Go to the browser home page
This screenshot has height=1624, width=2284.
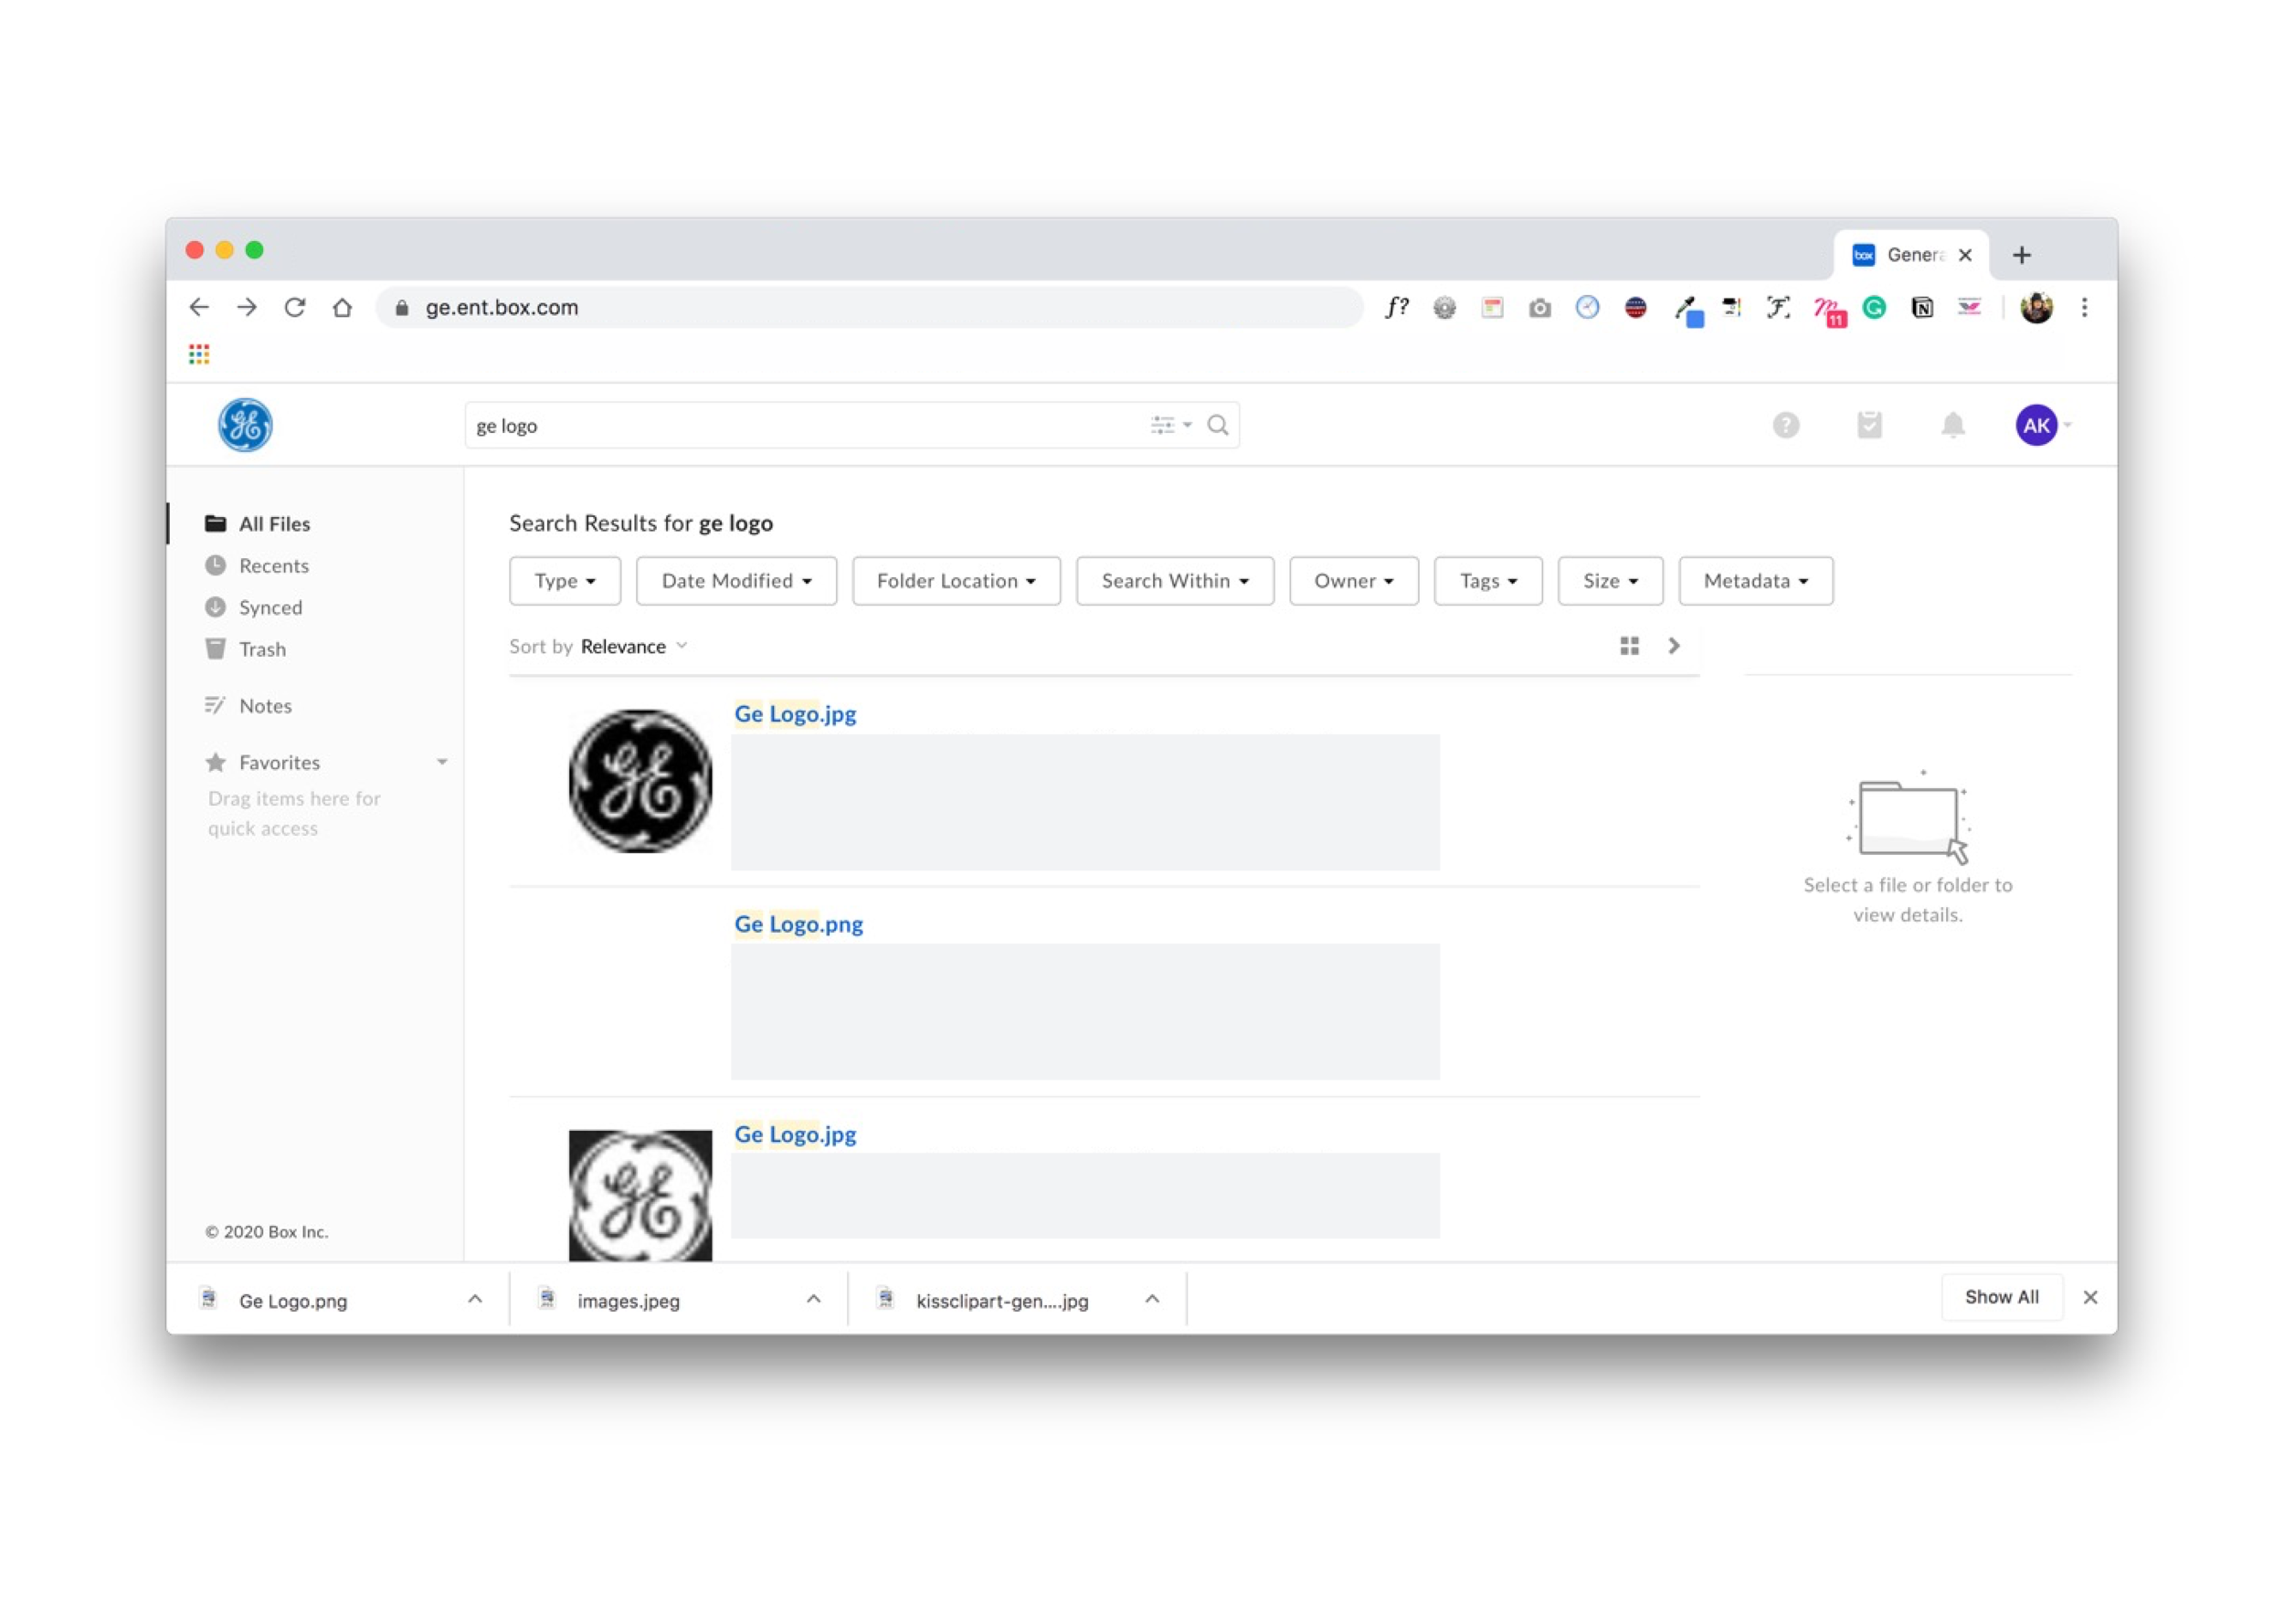[342, 307]
